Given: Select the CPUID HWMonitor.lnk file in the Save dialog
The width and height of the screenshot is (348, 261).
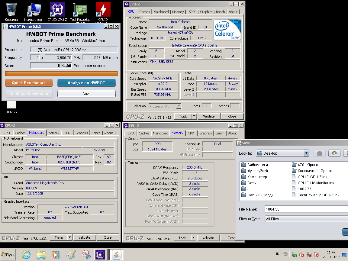Looking at the screenshot, I should coord(313,183).
